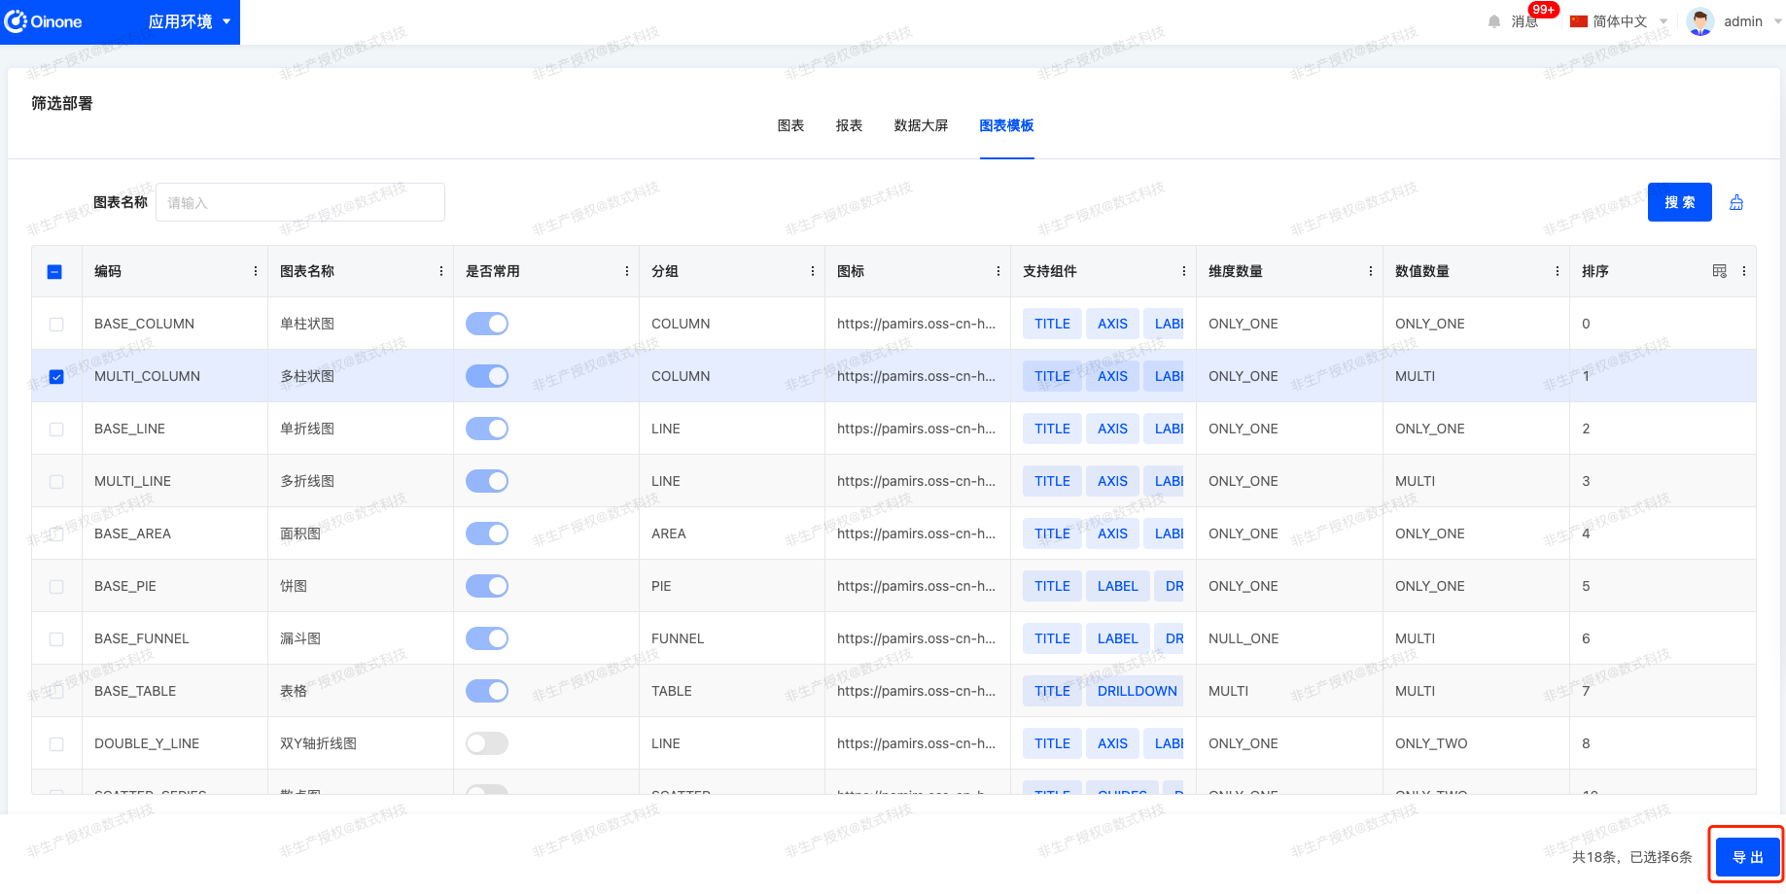The height and width of the screenshot is (894, 1786).
Task: Click the admin user avatar
Action: point(1700,21)
